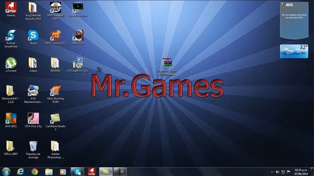314x176 pixels.
Task: Open the Screen Recorder shortcut
Action: tap(78, 9)
